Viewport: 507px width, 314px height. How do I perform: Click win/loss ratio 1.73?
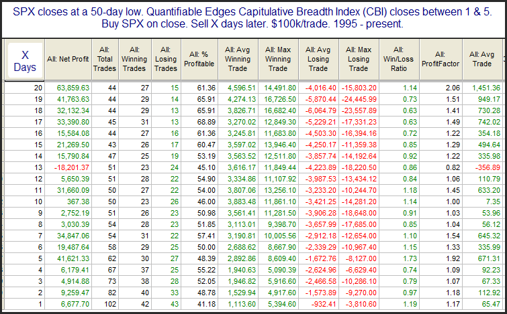coord(410,258)
